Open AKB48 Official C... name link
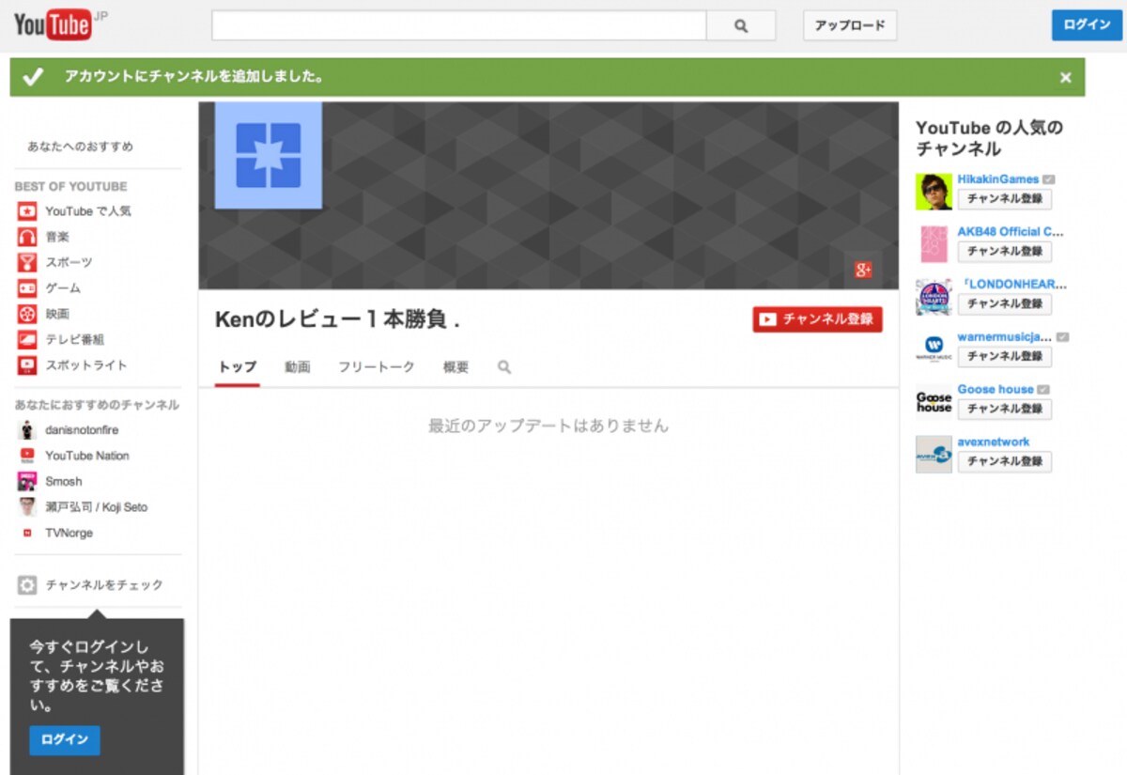Screen dimensions: 1127x775 tap(1011, 232)
